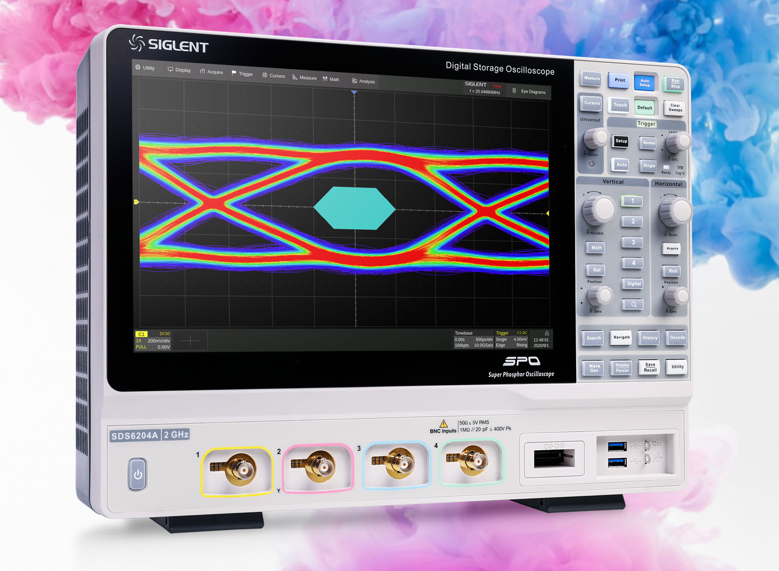Push the magnifier zoom button
This screenshot has width=779, height=571.
[633, 304]
